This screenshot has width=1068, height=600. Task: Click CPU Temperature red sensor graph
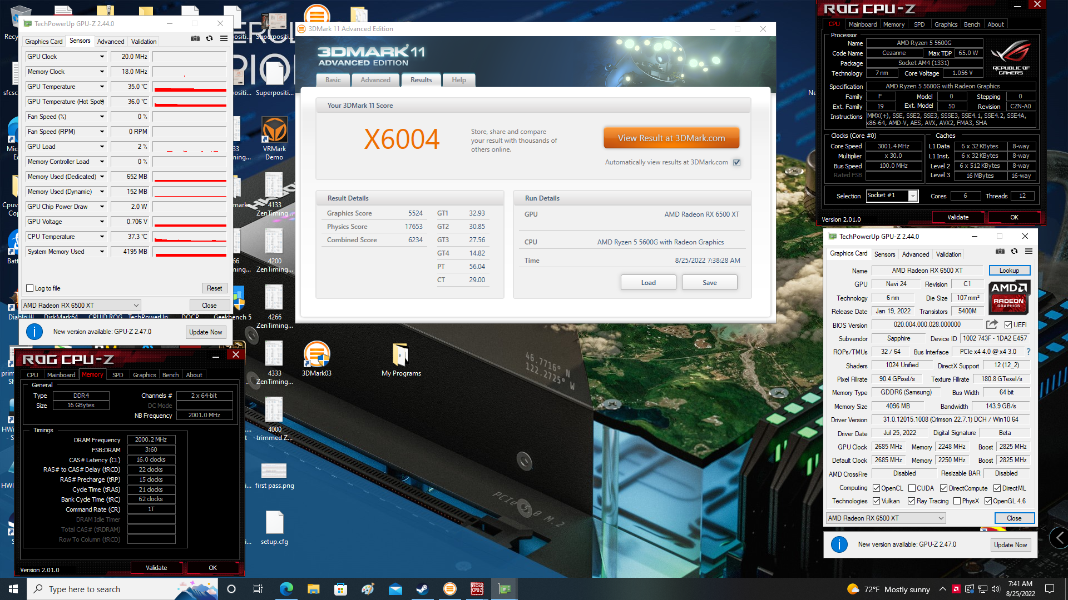point(190,237)
